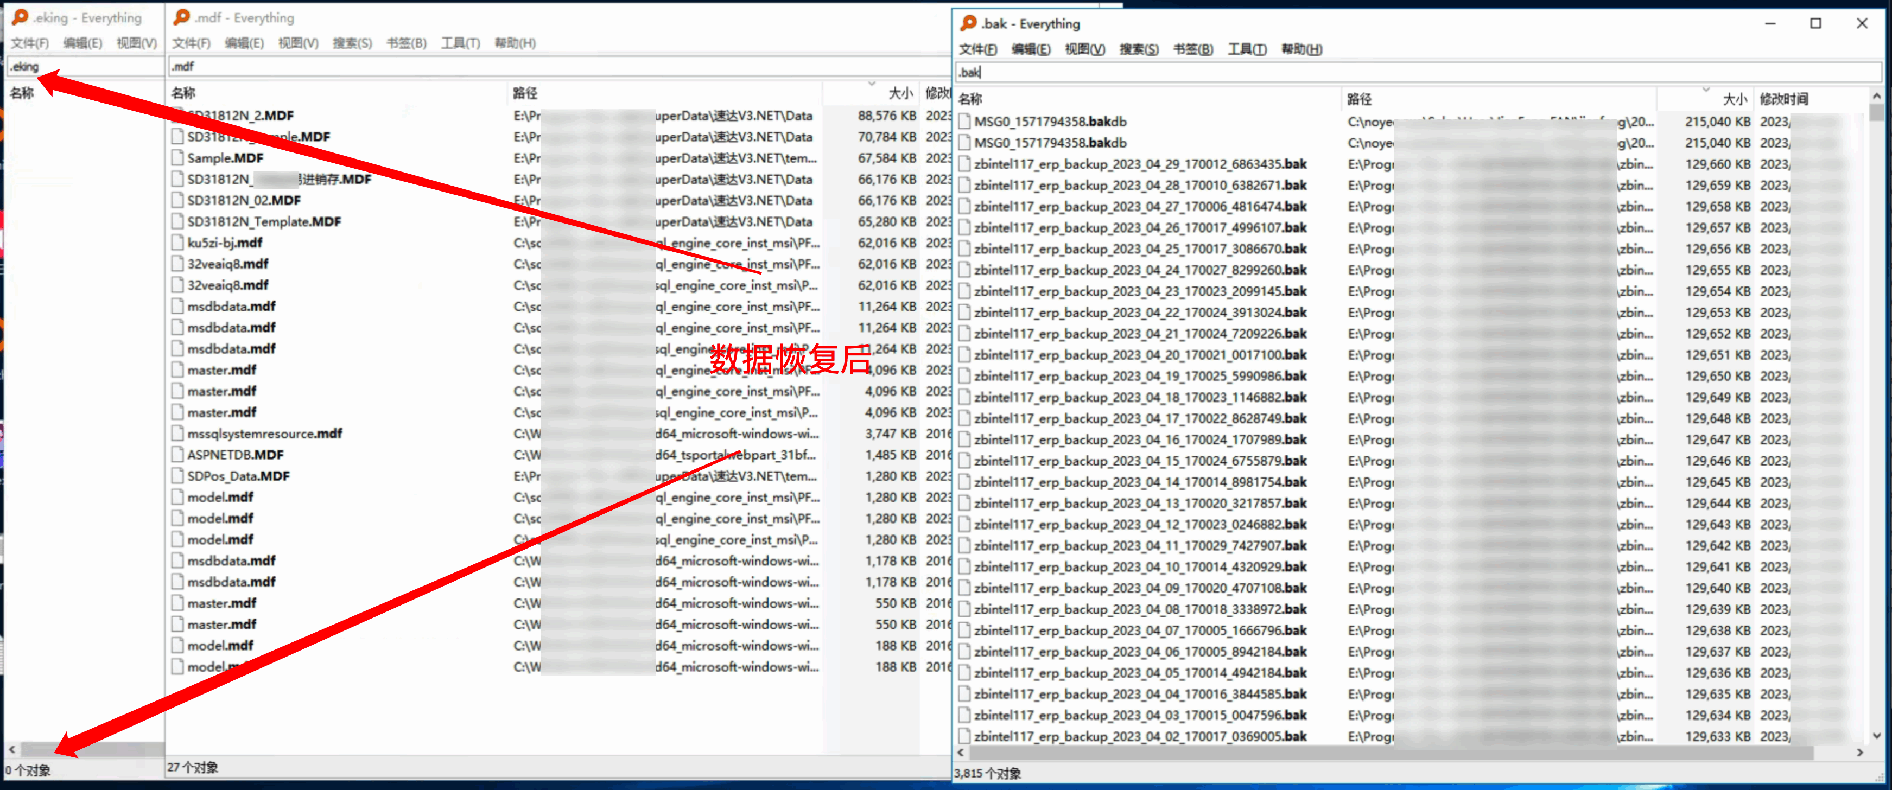This screenshot has height=790, width=1892.
Task: Select file icon of SDPos_Data.MDF
Action: [x=177, y=476]
